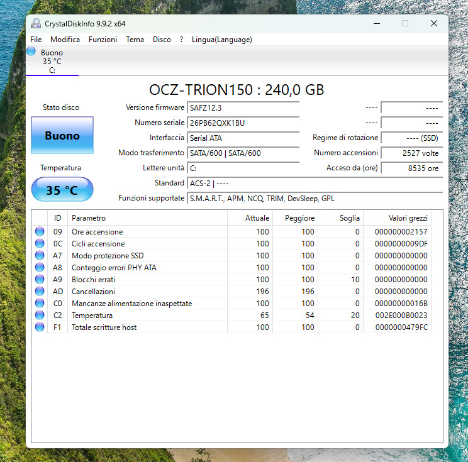Open the Disco menu
The image size is (468, 462).
pos(162,40)
